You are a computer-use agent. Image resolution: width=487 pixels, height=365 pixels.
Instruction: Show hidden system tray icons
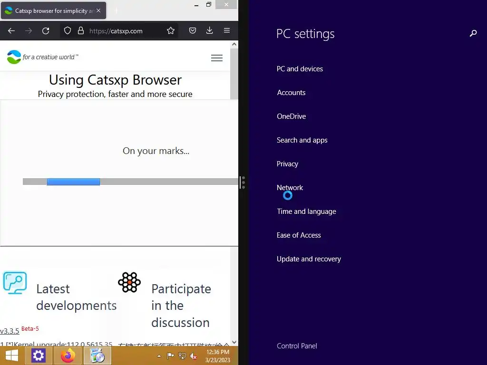click(159, 356)
